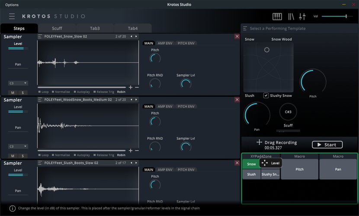Go to next sample of FOLEYFeet_Snow_Slow 02
This screenshot has width=359, height=216.
(136, 36)
